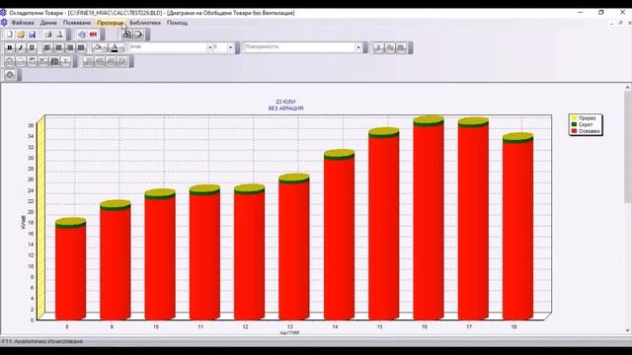Viewport: 632px width, 355px height.
Task: Click the vertical scrollbar down arrow
Action: coord(628,330)
